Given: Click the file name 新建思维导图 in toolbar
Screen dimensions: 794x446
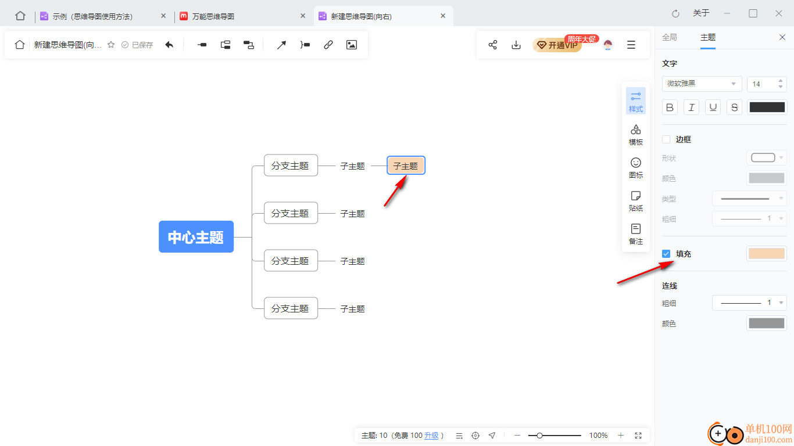Looking at the screenshot, I should 67,45.
